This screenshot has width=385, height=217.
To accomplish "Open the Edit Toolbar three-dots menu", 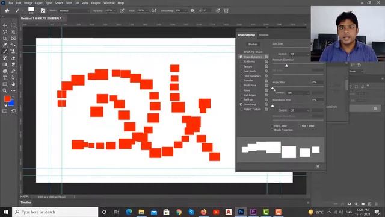I will [x=13, y=90].
